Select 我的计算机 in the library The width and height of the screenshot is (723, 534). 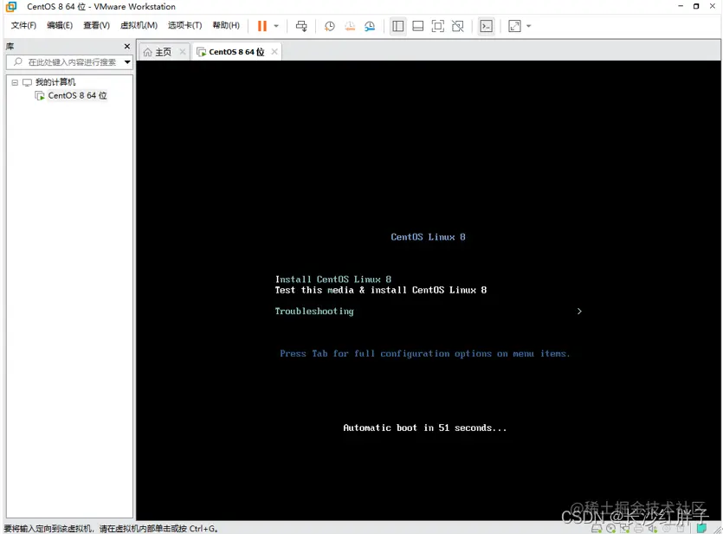[55, 82]
